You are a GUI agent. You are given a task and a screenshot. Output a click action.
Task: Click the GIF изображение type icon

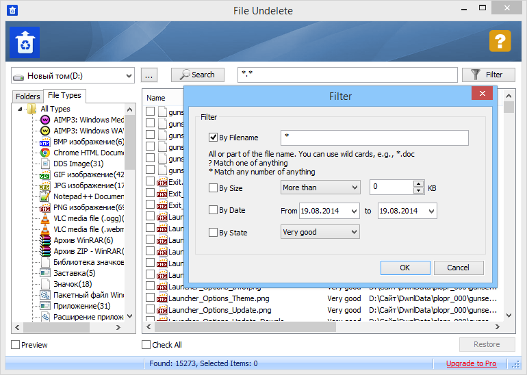pyautogui.click(x=45, y=174)
